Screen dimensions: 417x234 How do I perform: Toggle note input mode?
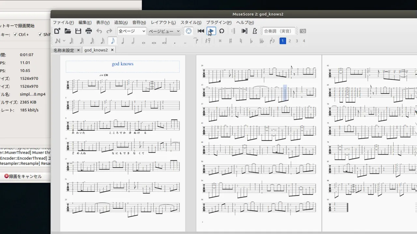[58, 41]
